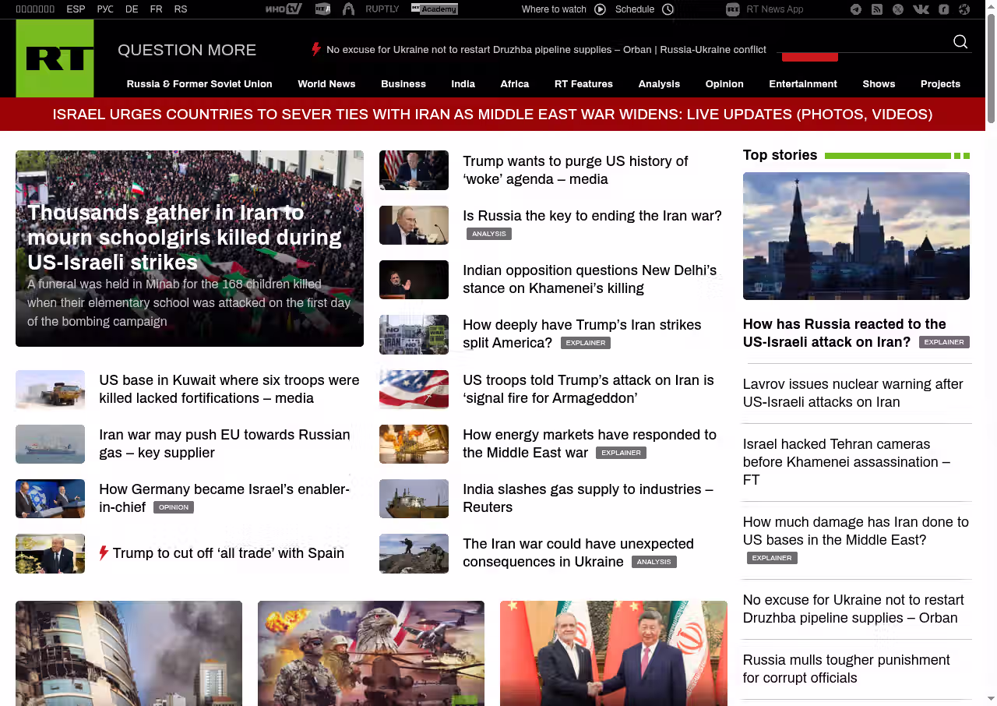The width and height of the screenshot is (997, 706).
Task: Click the search magnifier icon
Action: (x=960, y=42)
